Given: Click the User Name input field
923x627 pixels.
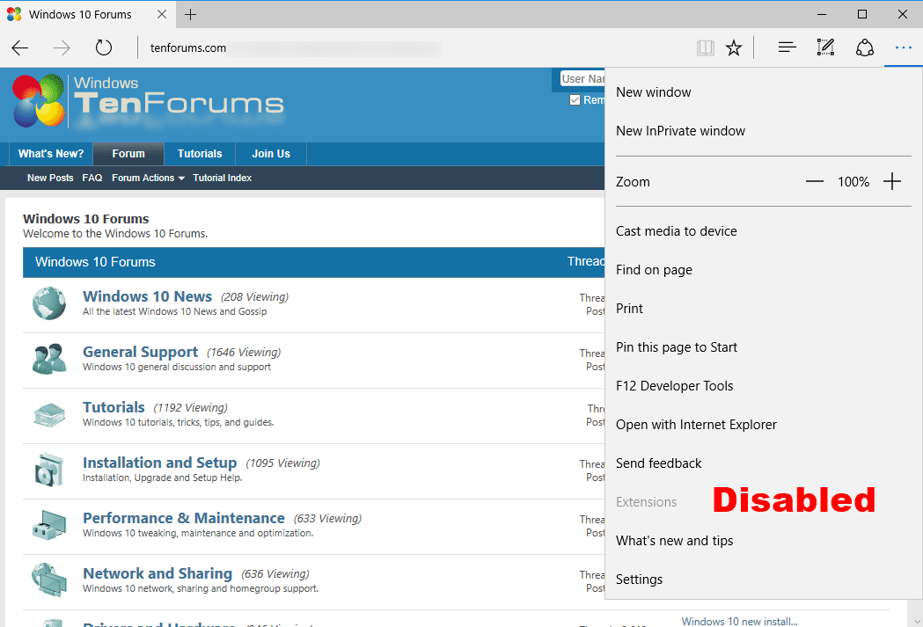Looking at the screenshot, I should (x=582, y=79).
